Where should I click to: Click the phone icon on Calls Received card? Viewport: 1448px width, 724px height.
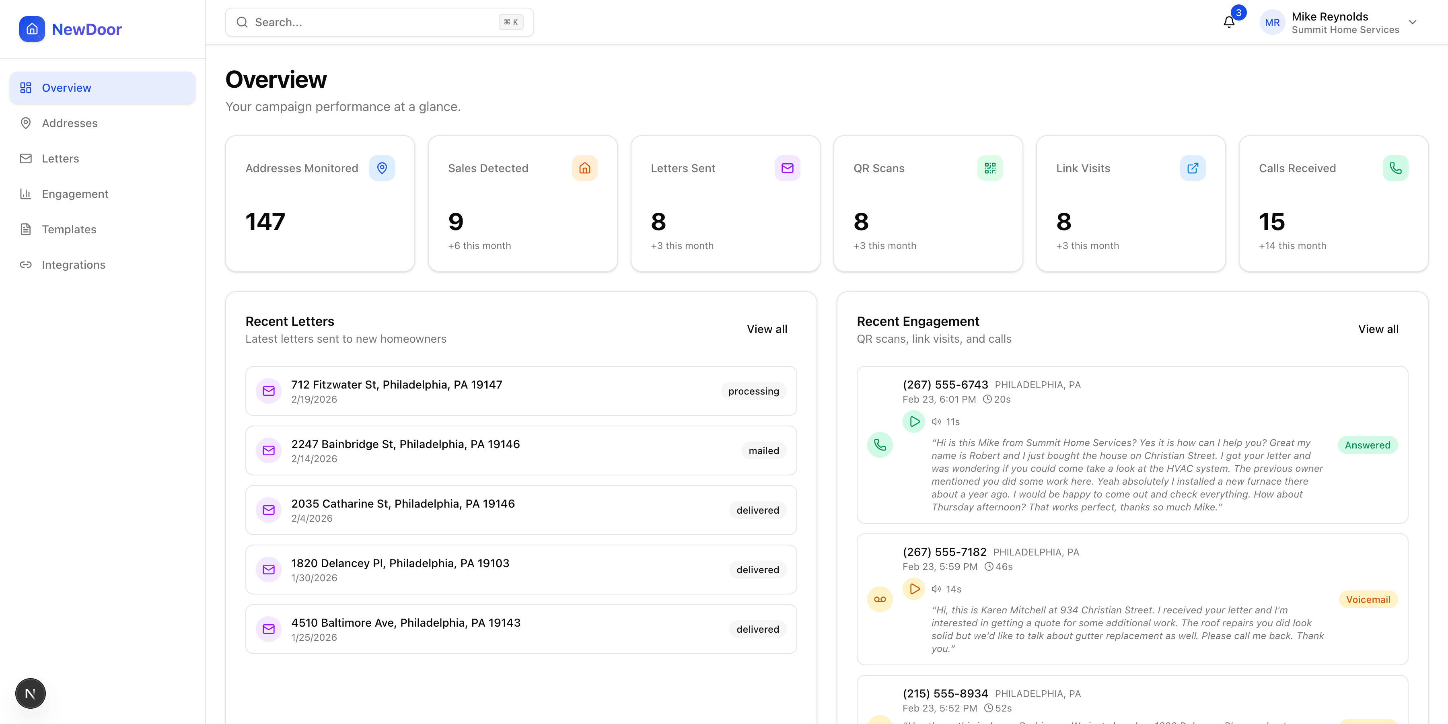pyautogui.click(x=1395, y=167)
